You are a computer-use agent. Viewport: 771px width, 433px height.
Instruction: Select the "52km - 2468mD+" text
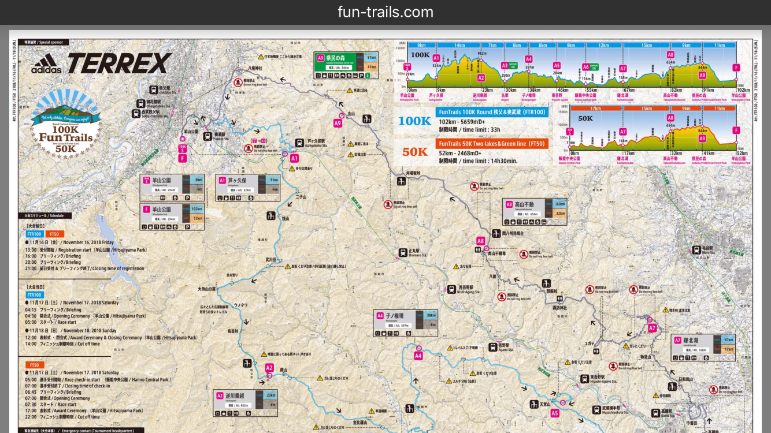point(459,153)
